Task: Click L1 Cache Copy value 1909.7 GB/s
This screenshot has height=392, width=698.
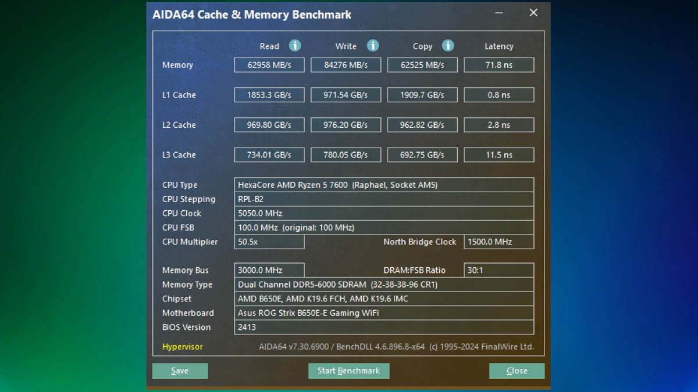Action: tap(422, 95)
